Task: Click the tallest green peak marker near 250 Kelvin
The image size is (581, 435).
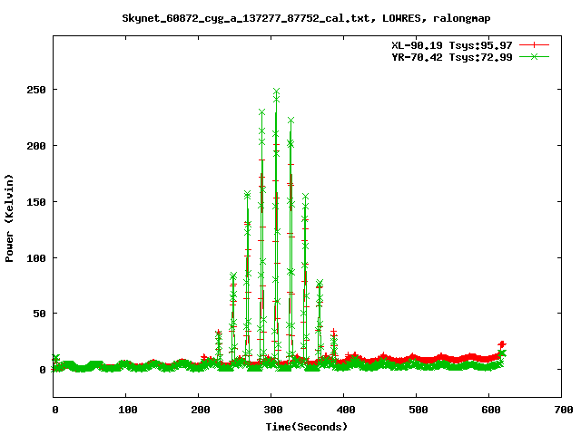Action: click(276, 92)
